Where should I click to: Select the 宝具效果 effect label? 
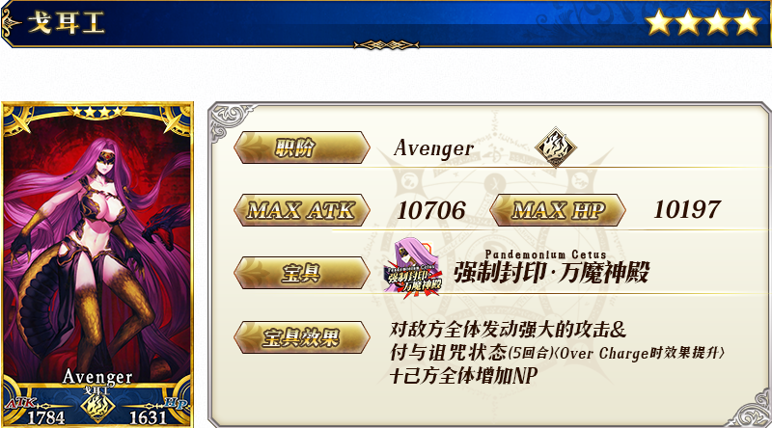301,337
